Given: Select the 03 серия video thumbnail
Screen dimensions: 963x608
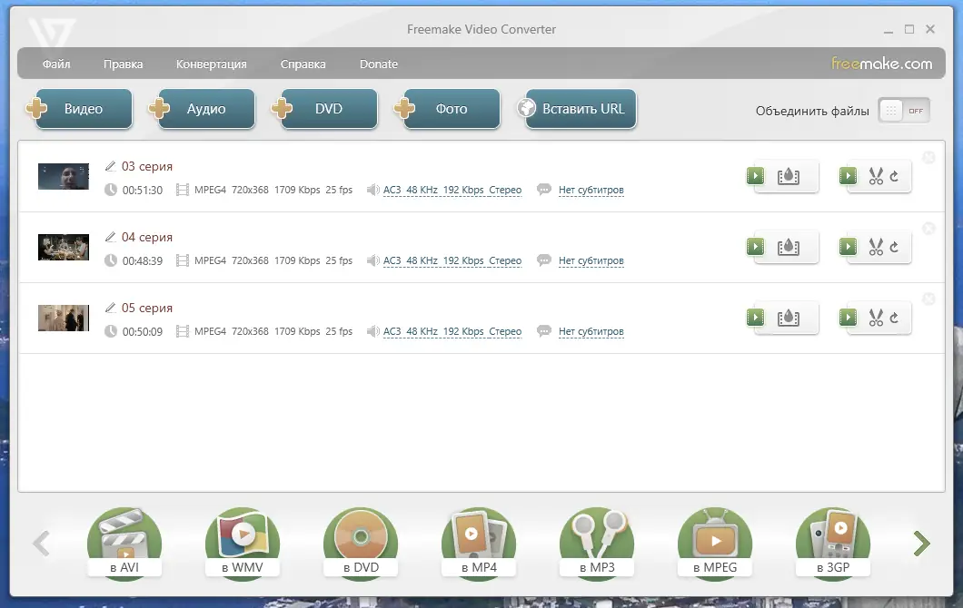Looking at the screenshot, I should coord(64,176).
